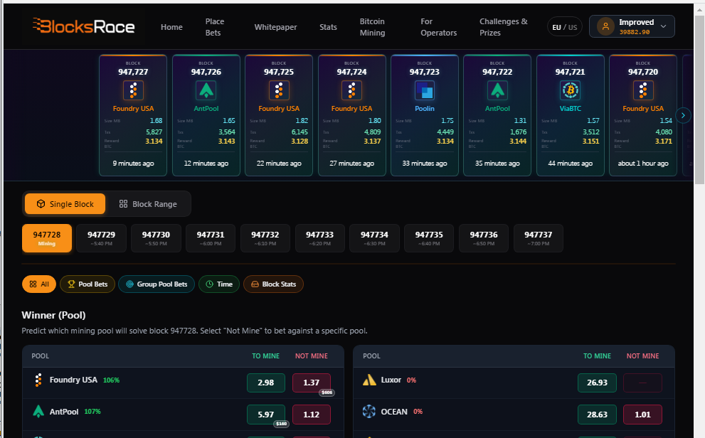The image size is (705, 438).
Task: Filter markets by Block Stats
Action: (x=273, y=284)
